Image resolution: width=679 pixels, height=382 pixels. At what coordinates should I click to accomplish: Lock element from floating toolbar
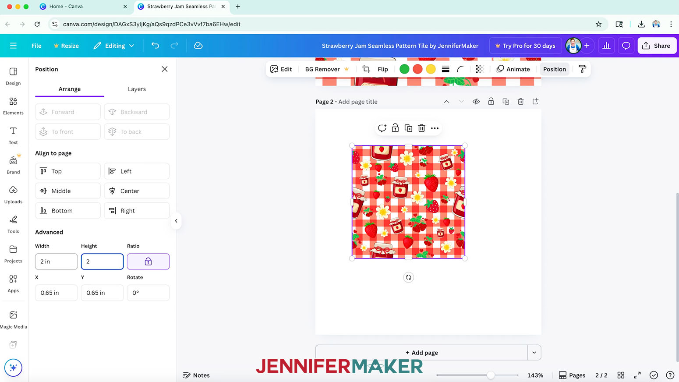(x=395, y=128)
